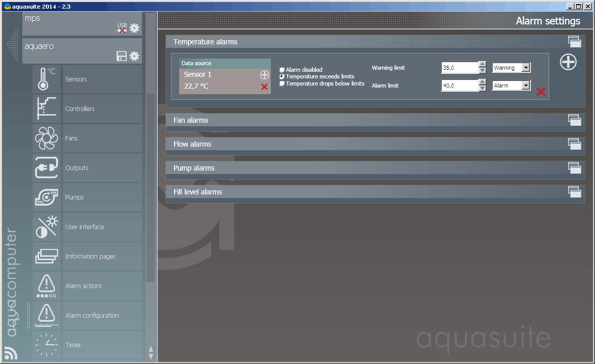Click the Timer clock icon

point(47,345)
